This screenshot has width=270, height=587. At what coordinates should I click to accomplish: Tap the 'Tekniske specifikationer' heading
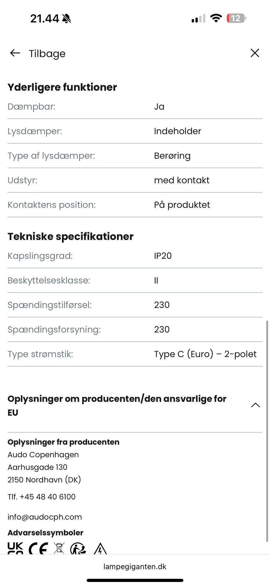pyautogui.click(x=71, y=236)
